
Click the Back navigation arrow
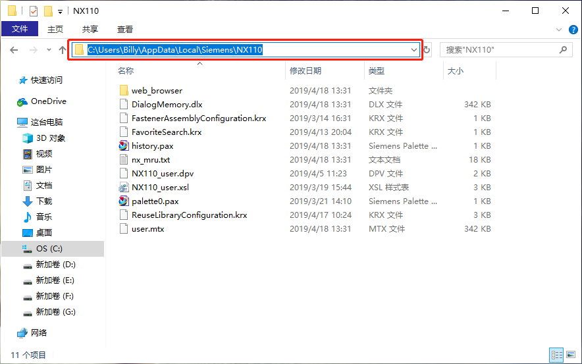click(14, 50)
